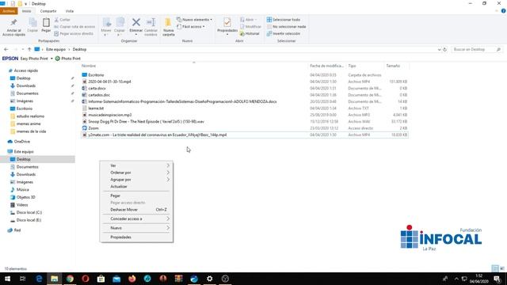Open Propiedades icon in ribbon

[x=227, y=23]
